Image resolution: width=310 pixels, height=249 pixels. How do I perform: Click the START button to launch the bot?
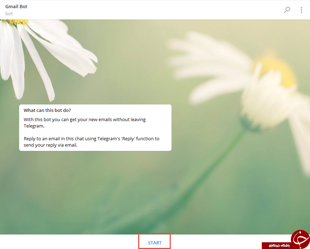pos(154,243)
